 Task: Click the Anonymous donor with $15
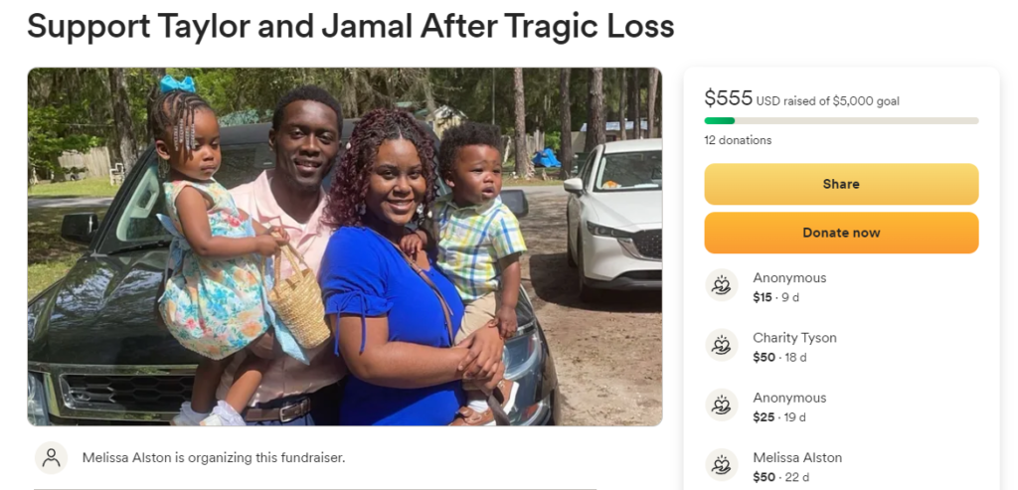(789, 277)
